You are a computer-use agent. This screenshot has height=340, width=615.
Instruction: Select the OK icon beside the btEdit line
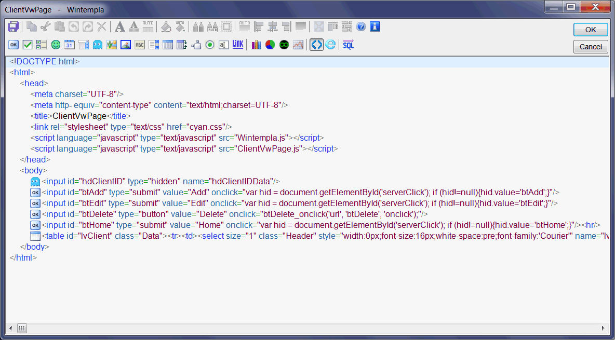pyautogui.click(x=35, y=203)
